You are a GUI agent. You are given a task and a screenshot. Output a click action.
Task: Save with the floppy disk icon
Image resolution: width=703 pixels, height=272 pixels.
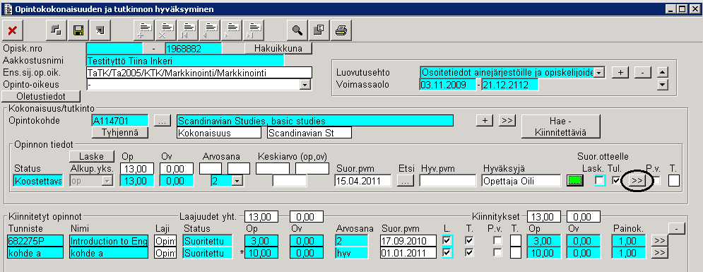78,30
